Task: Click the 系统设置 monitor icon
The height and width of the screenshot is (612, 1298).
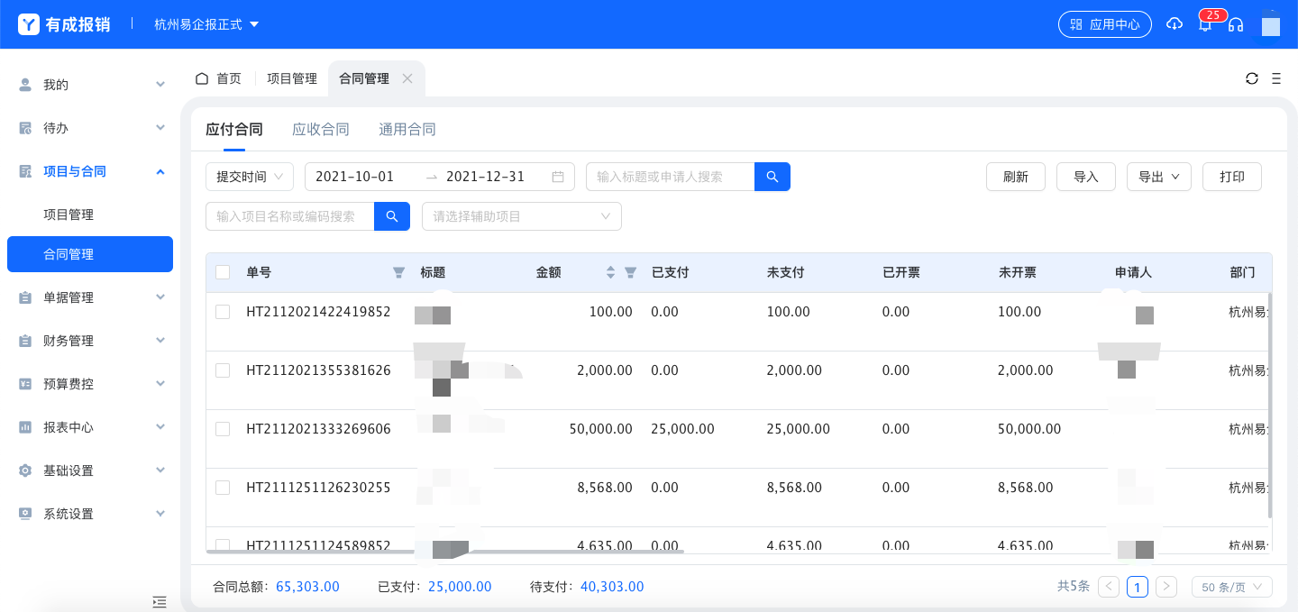Action: [25, 514]
